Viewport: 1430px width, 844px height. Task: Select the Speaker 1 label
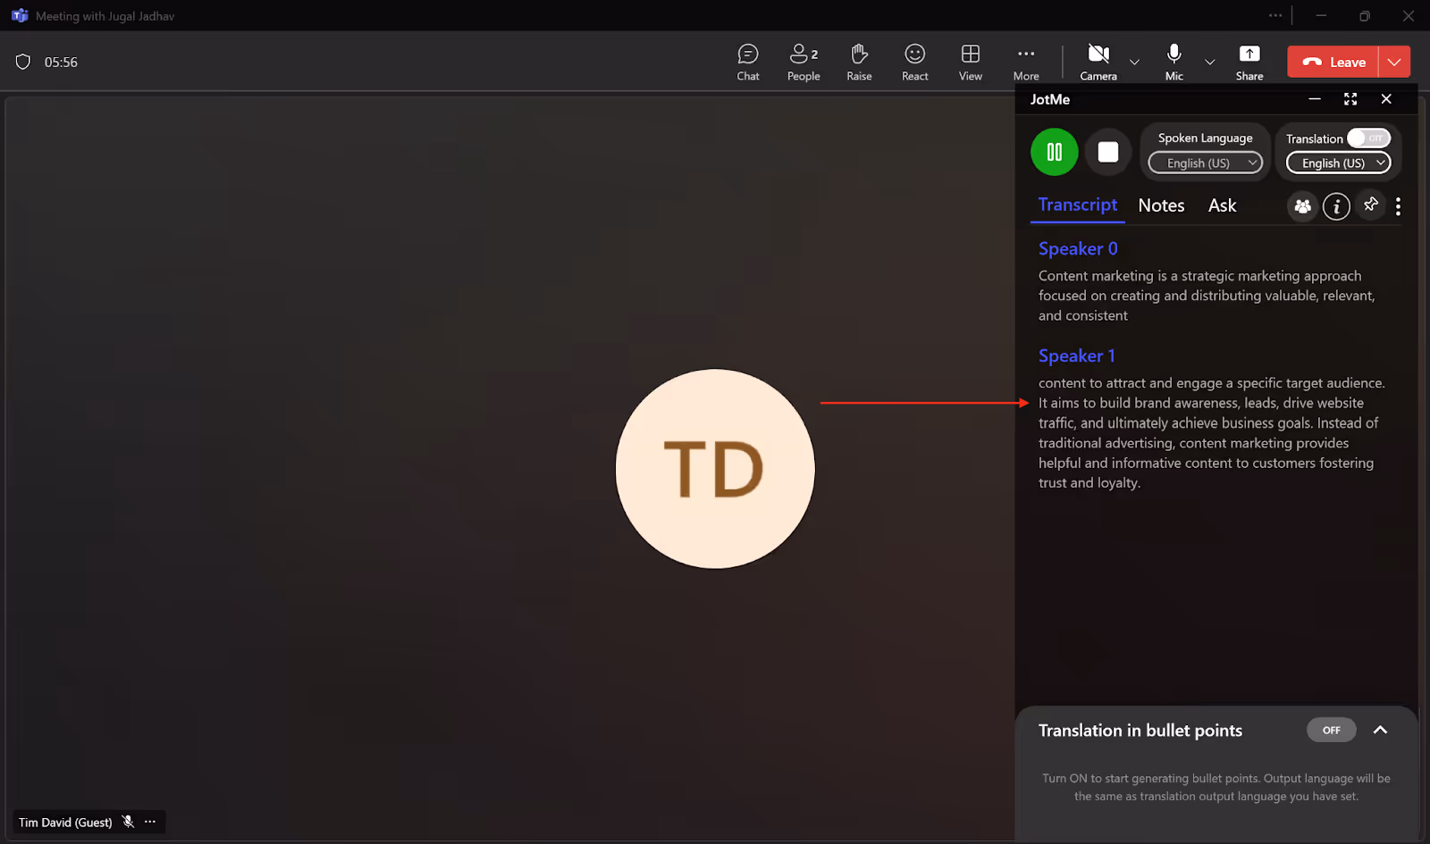(x=1077, y=355)
